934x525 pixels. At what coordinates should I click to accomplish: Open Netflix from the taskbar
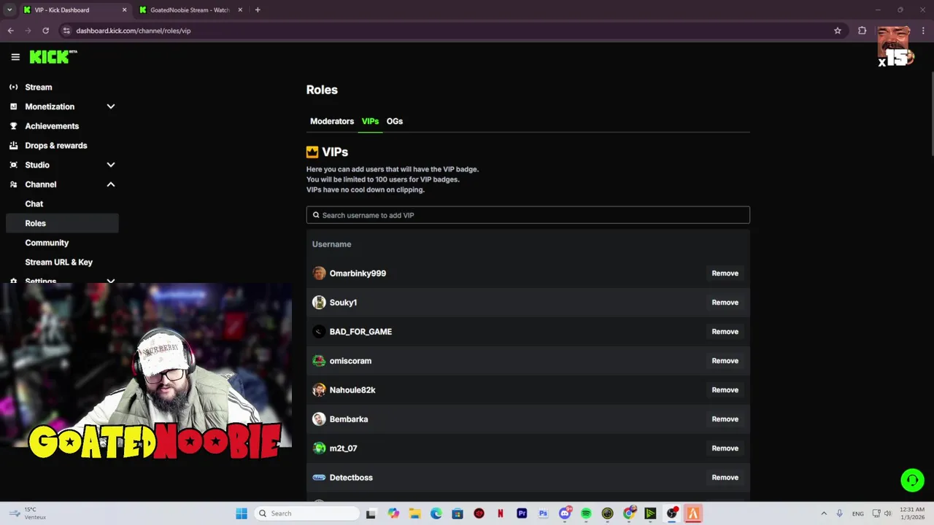[501, 513]
